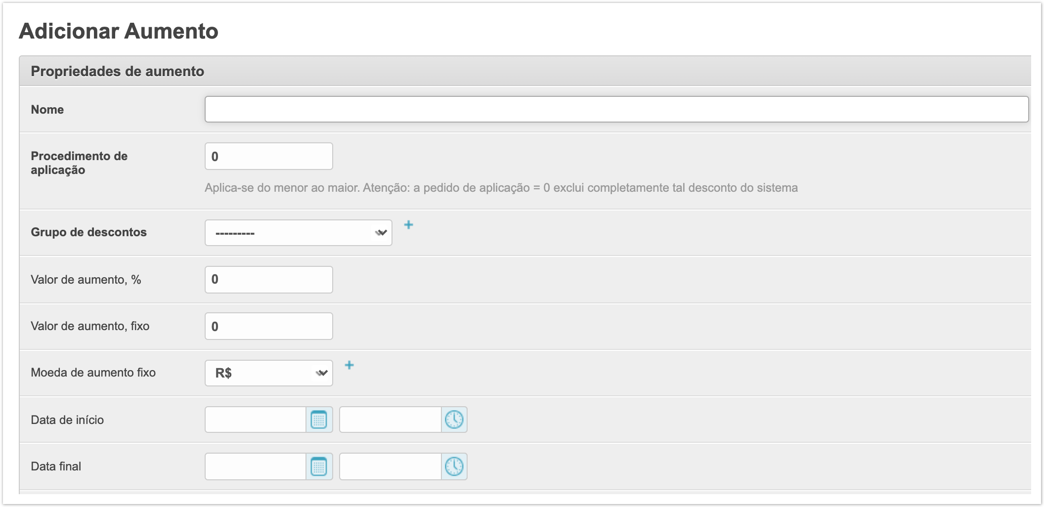Expand the Grupo de descontos dropdown
Viewport: 1044px width, 507px height.
298,233
